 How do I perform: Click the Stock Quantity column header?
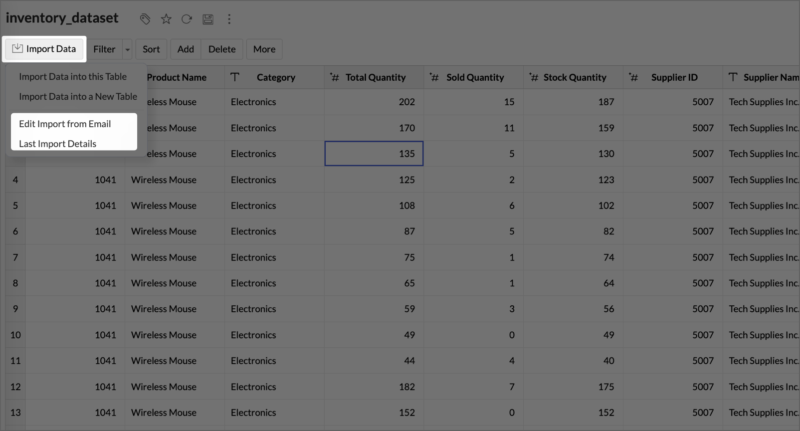pos(575,77)
